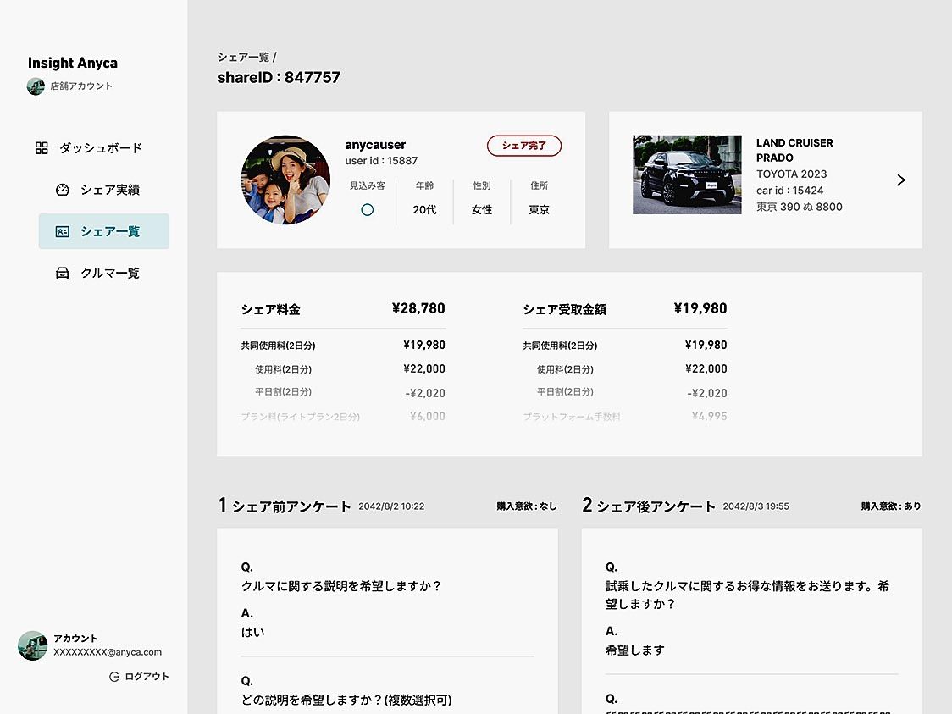Click the logout arrow icon

(114, 677)
